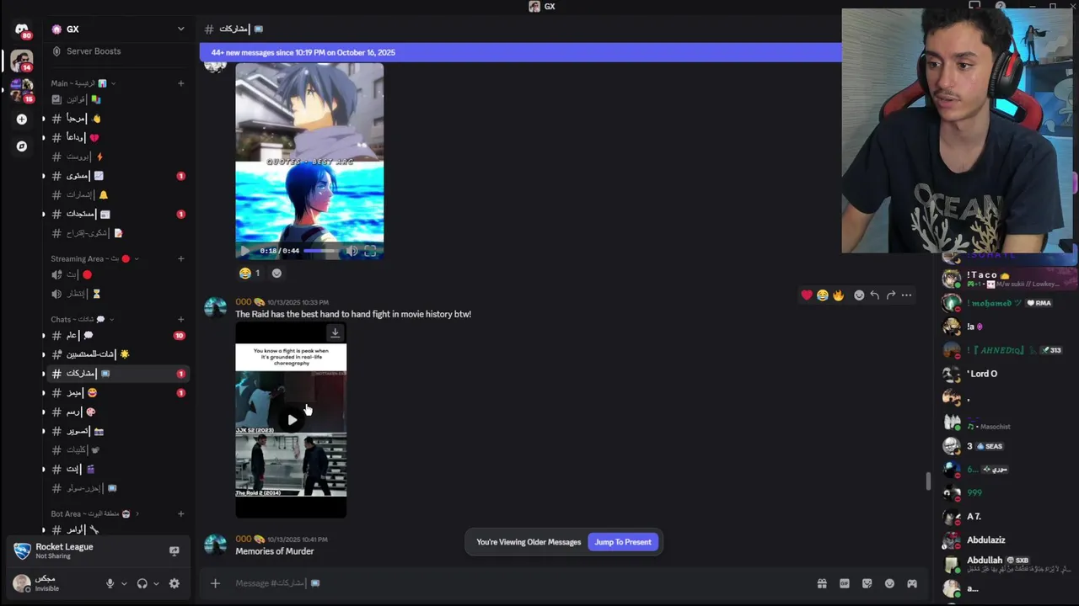Expand the Bot Area category
The height and width of the screenshot is (606, 1079).
(95, 514)
